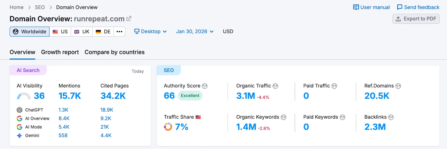
Task: Switch to the Growth report tab
Action: pos(60,52)
